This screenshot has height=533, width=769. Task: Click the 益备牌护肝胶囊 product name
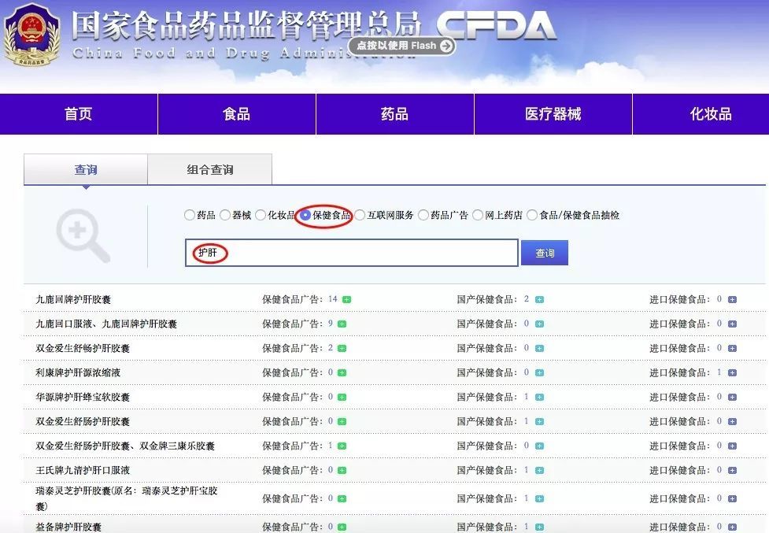pos(68,527)
